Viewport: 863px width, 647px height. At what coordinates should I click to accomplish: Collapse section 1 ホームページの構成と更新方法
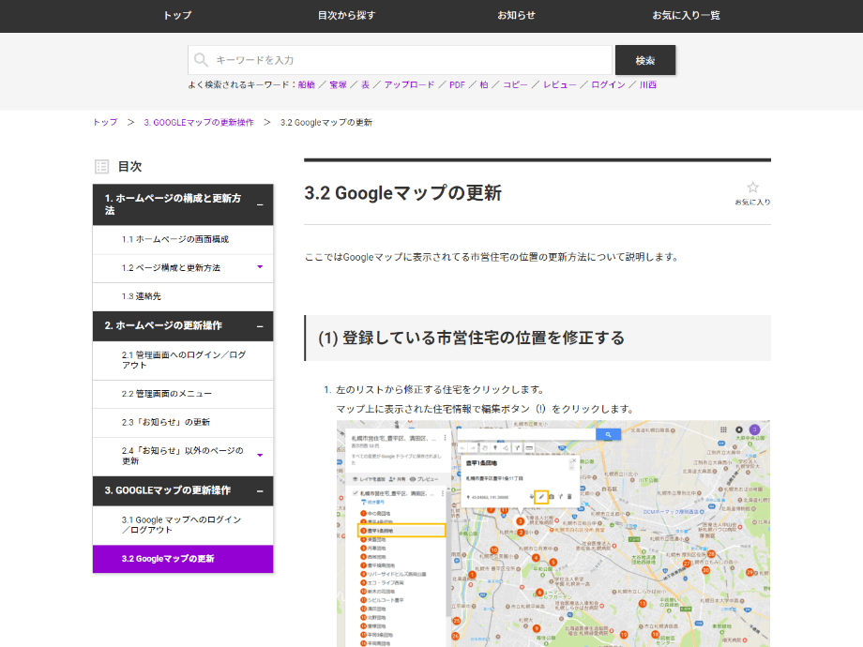(260, 204)
